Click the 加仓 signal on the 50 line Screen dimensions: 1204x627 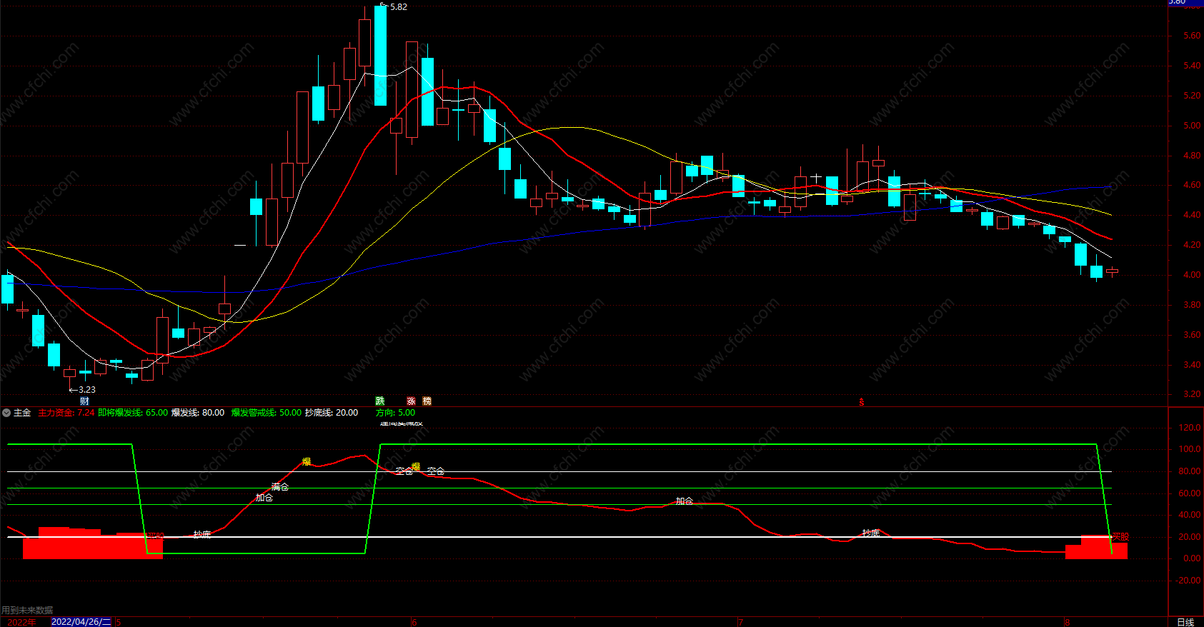[685, 501]
